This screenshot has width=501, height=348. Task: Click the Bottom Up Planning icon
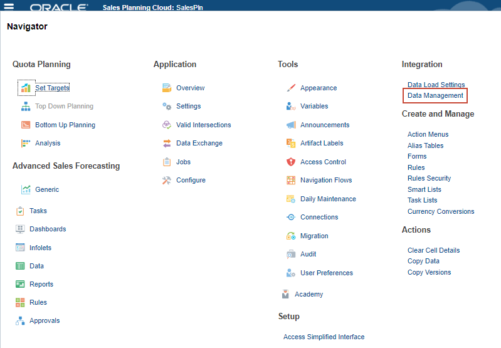[26, 125]
